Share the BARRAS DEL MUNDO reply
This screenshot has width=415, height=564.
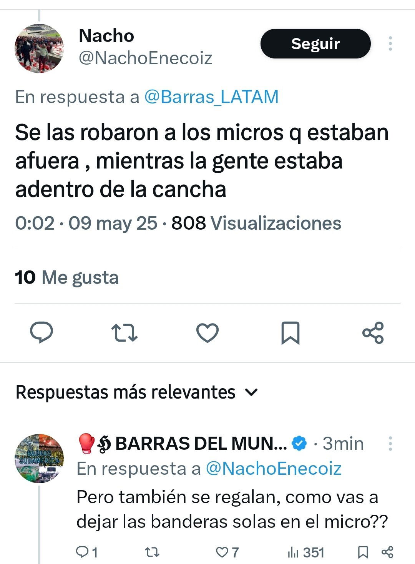pos(387,552)
